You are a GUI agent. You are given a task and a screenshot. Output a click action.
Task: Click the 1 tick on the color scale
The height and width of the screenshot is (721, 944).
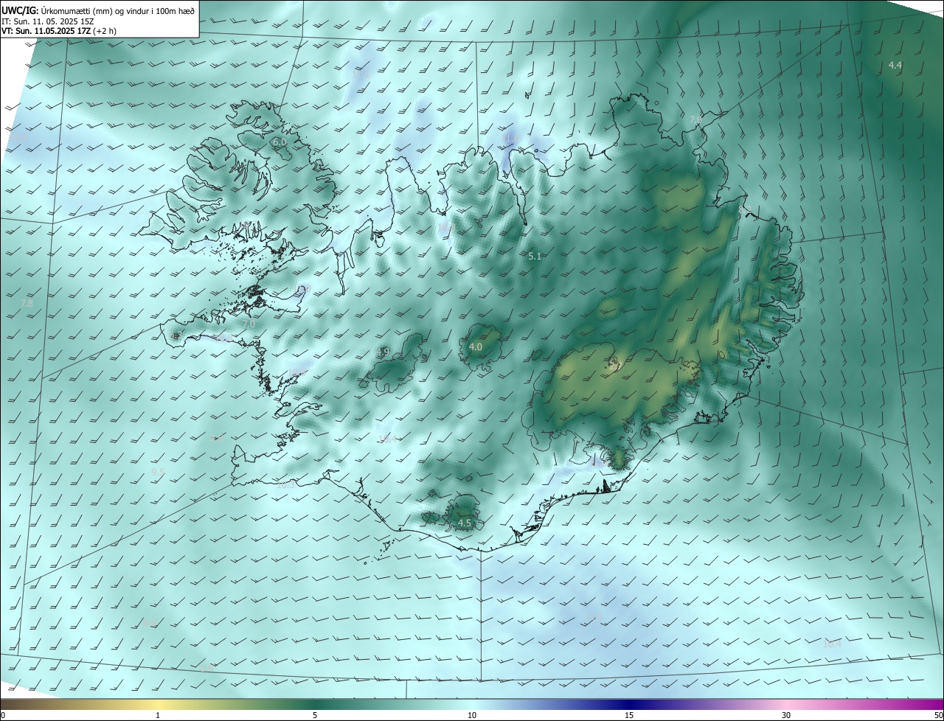tap(158, 715)
